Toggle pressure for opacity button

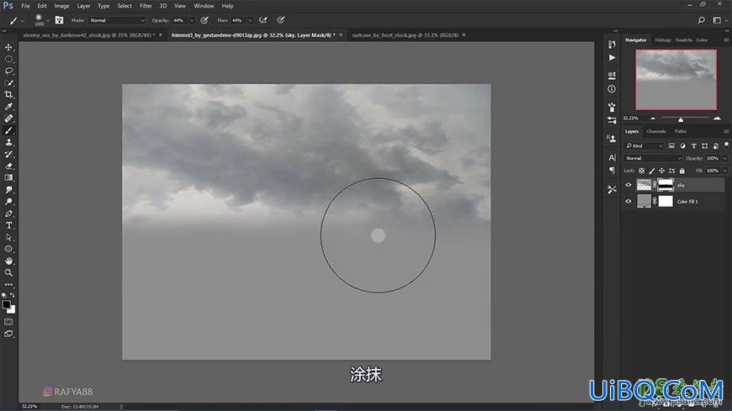(x=204, y=20)
